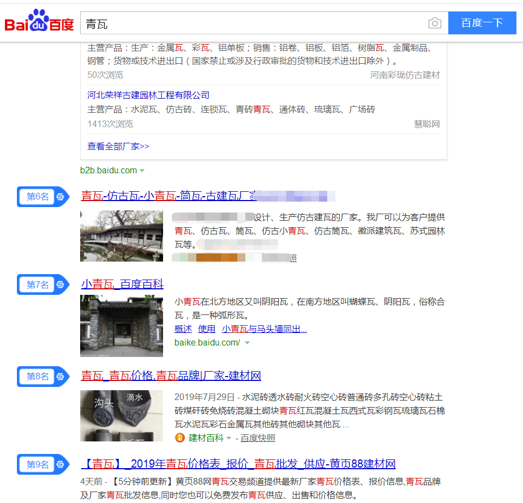Click the 第6名 rank badge
This screenshot has height=503, width=523.
click(x=44, y=197)
